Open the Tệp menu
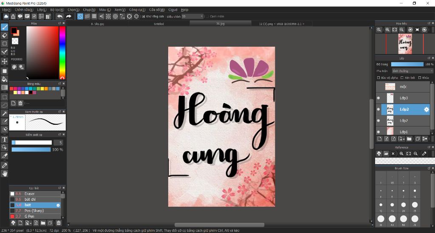Image resolution: width=435 pixels, height=233 pixels. click(x=7, y=10)
